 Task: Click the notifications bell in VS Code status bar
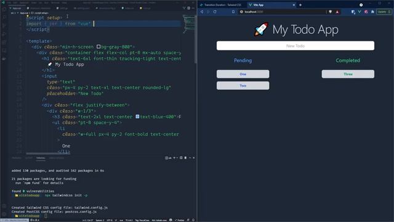click(x=193, y=220)
